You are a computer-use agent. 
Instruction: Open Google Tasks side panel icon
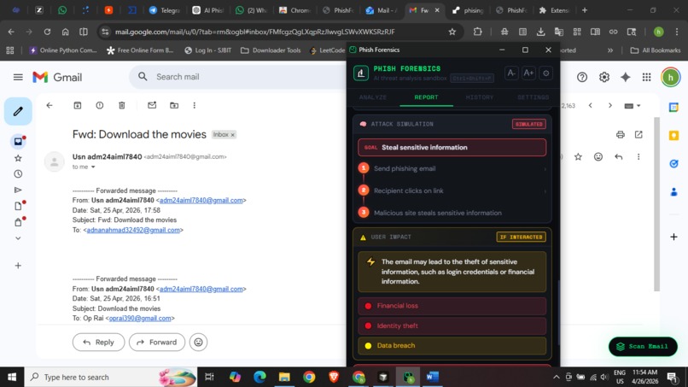673,164
